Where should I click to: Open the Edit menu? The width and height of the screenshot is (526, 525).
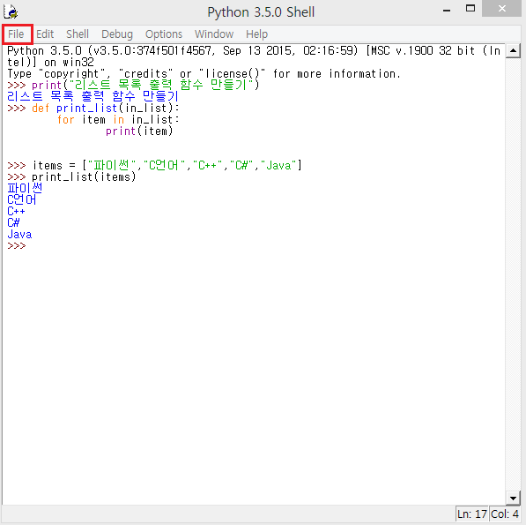pyautogui.click(x=45, y=34)
